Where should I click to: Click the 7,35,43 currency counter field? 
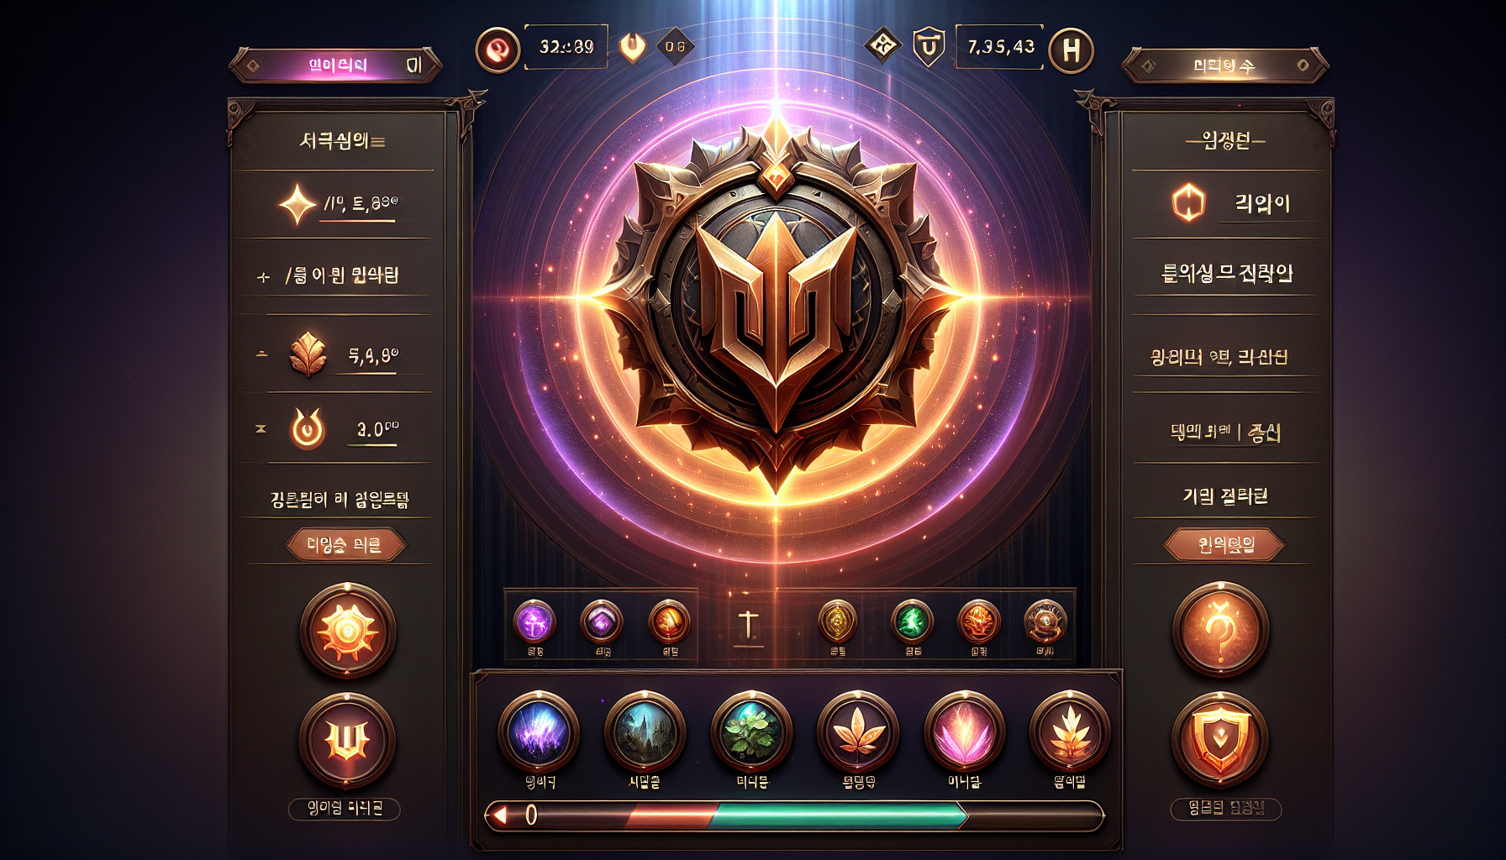tap(1000, 47)
